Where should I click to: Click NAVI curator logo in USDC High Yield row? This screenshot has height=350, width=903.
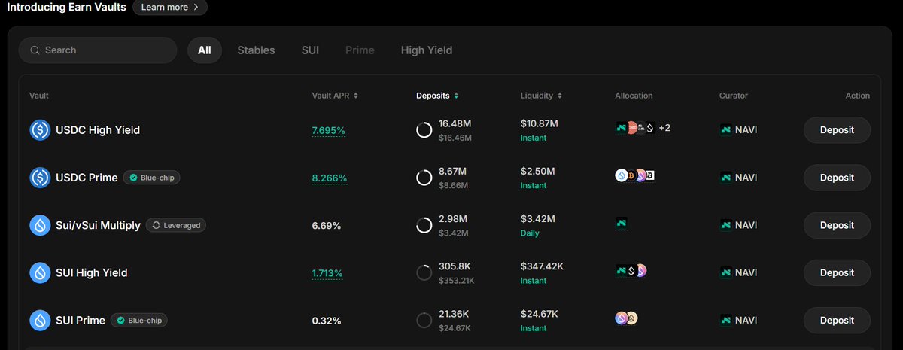pos(725,129)
